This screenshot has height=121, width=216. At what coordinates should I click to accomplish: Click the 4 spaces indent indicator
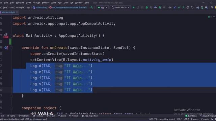pos(195,119)
